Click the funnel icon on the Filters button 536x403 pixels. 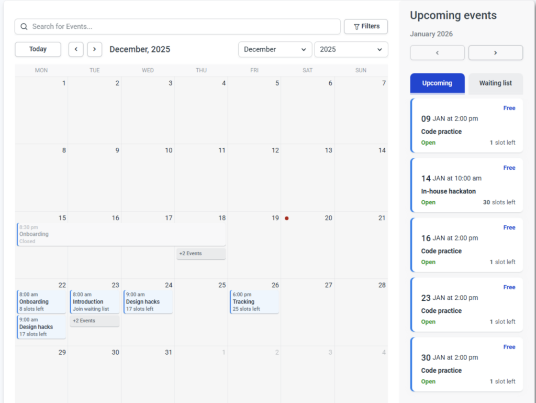point(355,26)
